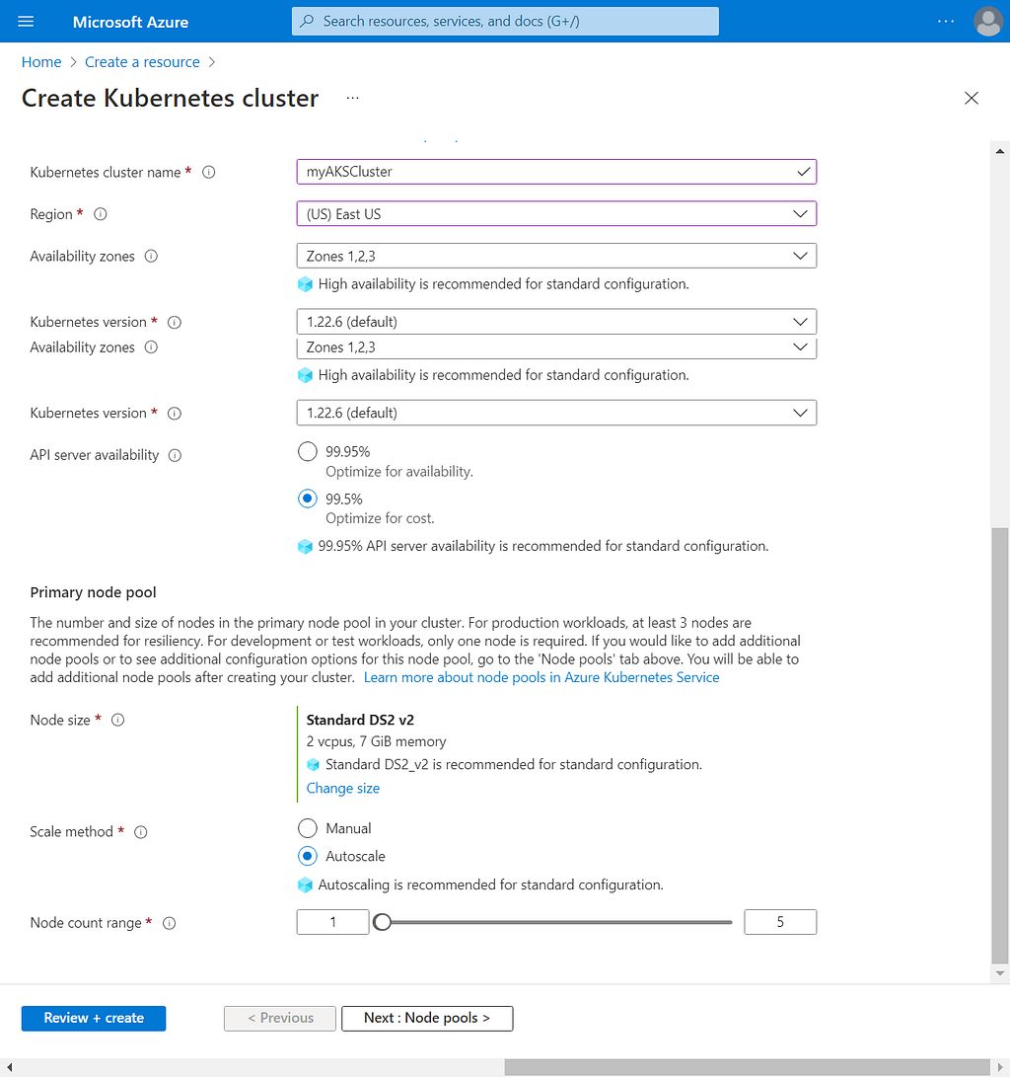The image size is (1010, 1077).
Task: Focus the Azure search resources box
Action: pos(505,22)
